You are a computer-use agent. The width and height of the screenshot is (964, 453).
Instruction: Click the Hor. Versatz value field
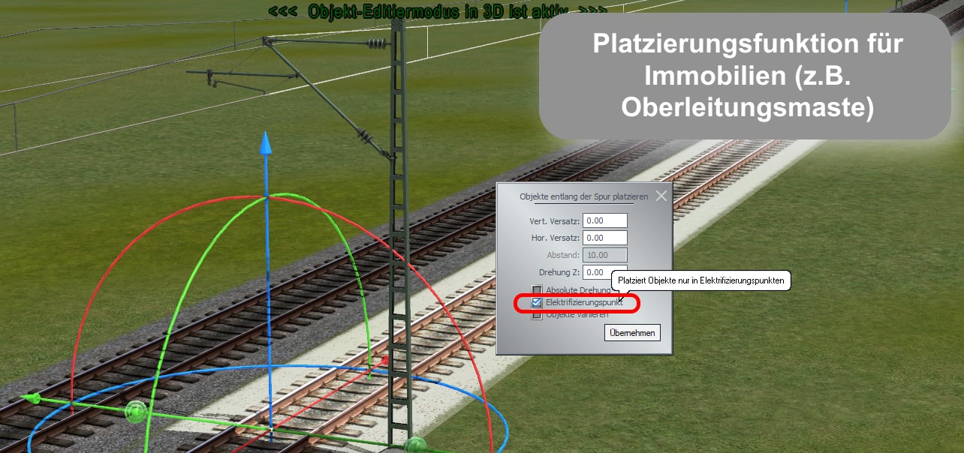(604, 238)
